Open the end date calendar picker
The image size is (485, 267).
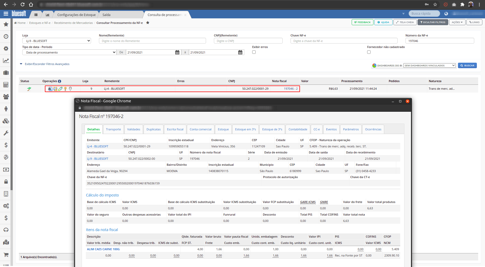[x=240, y=52]
